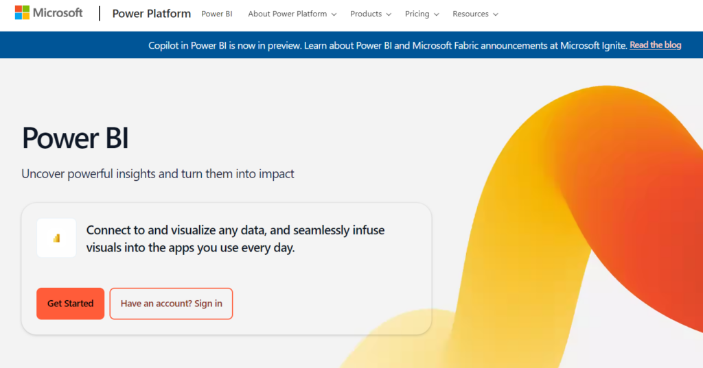Open the Pricing dropdown menu
Image resolution: width=703 pixels, height=368 pixels.
422,14
